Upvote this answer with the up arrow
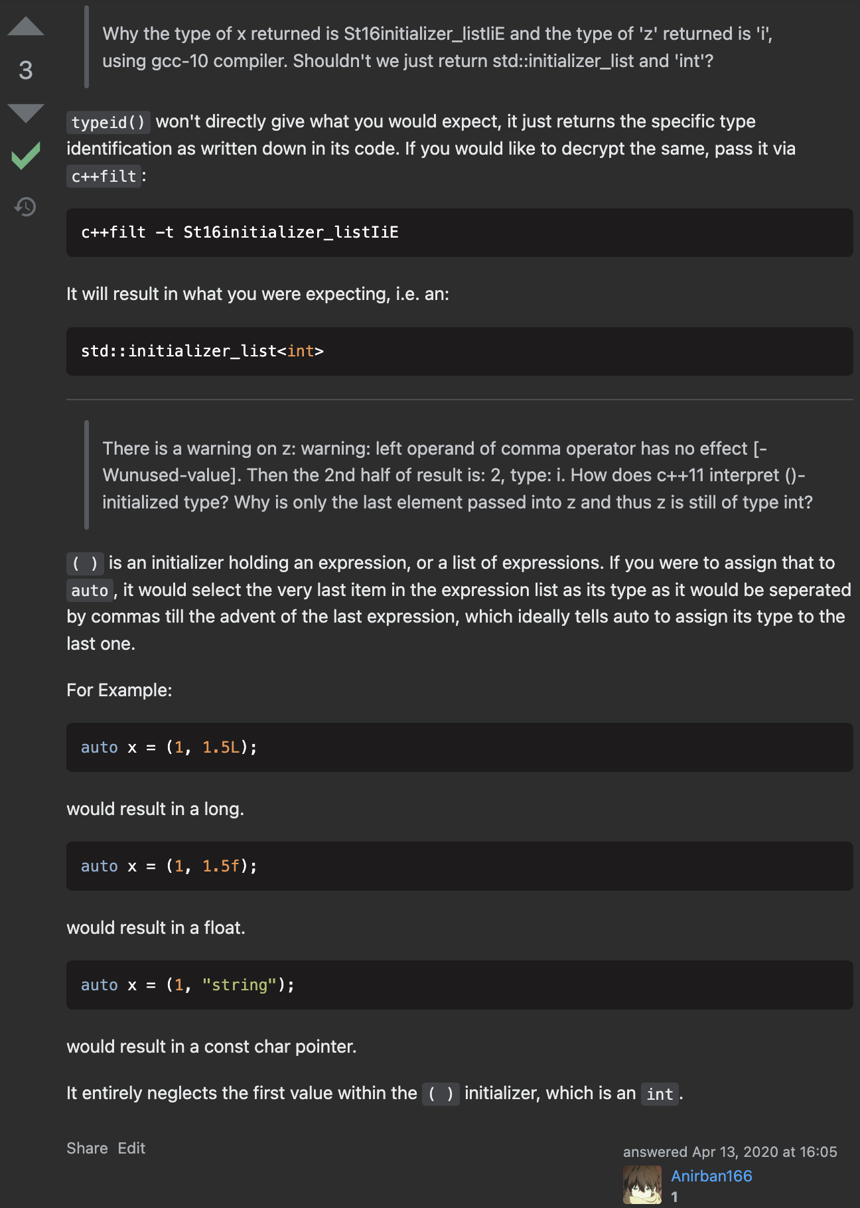Image resolution: width=860 pixels, height=1208 pixels. (26, 27)
